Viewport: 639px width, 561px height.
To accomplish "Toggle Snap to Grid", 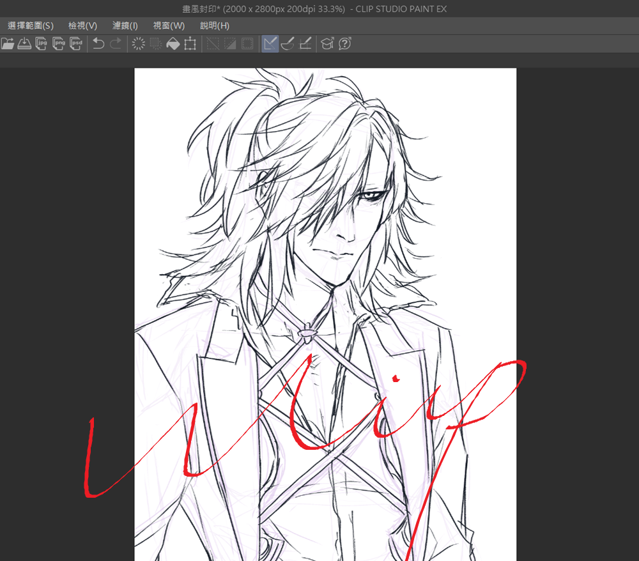I will point(305,43).
